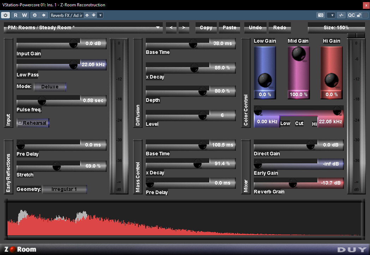Select the Mass Control section tab
The height and width of the screenshot is (255, 370).
click(138, 167)
